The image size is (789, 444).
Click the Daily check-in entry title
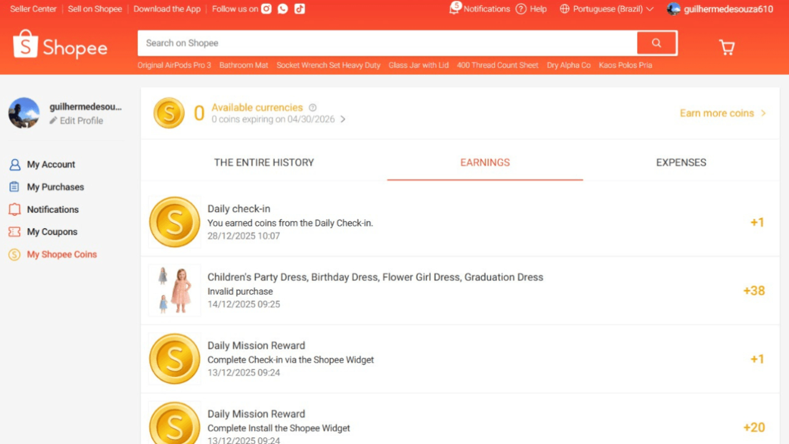[239, 208]
